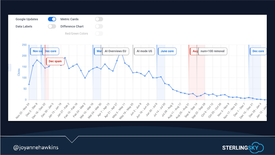The image size is (275, 155).
Task: Click the Clicks y-axis title
Action: pyautogui.click(x=19, y=72)
